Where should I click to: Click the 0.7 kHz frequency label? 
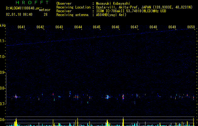point(3,104)
